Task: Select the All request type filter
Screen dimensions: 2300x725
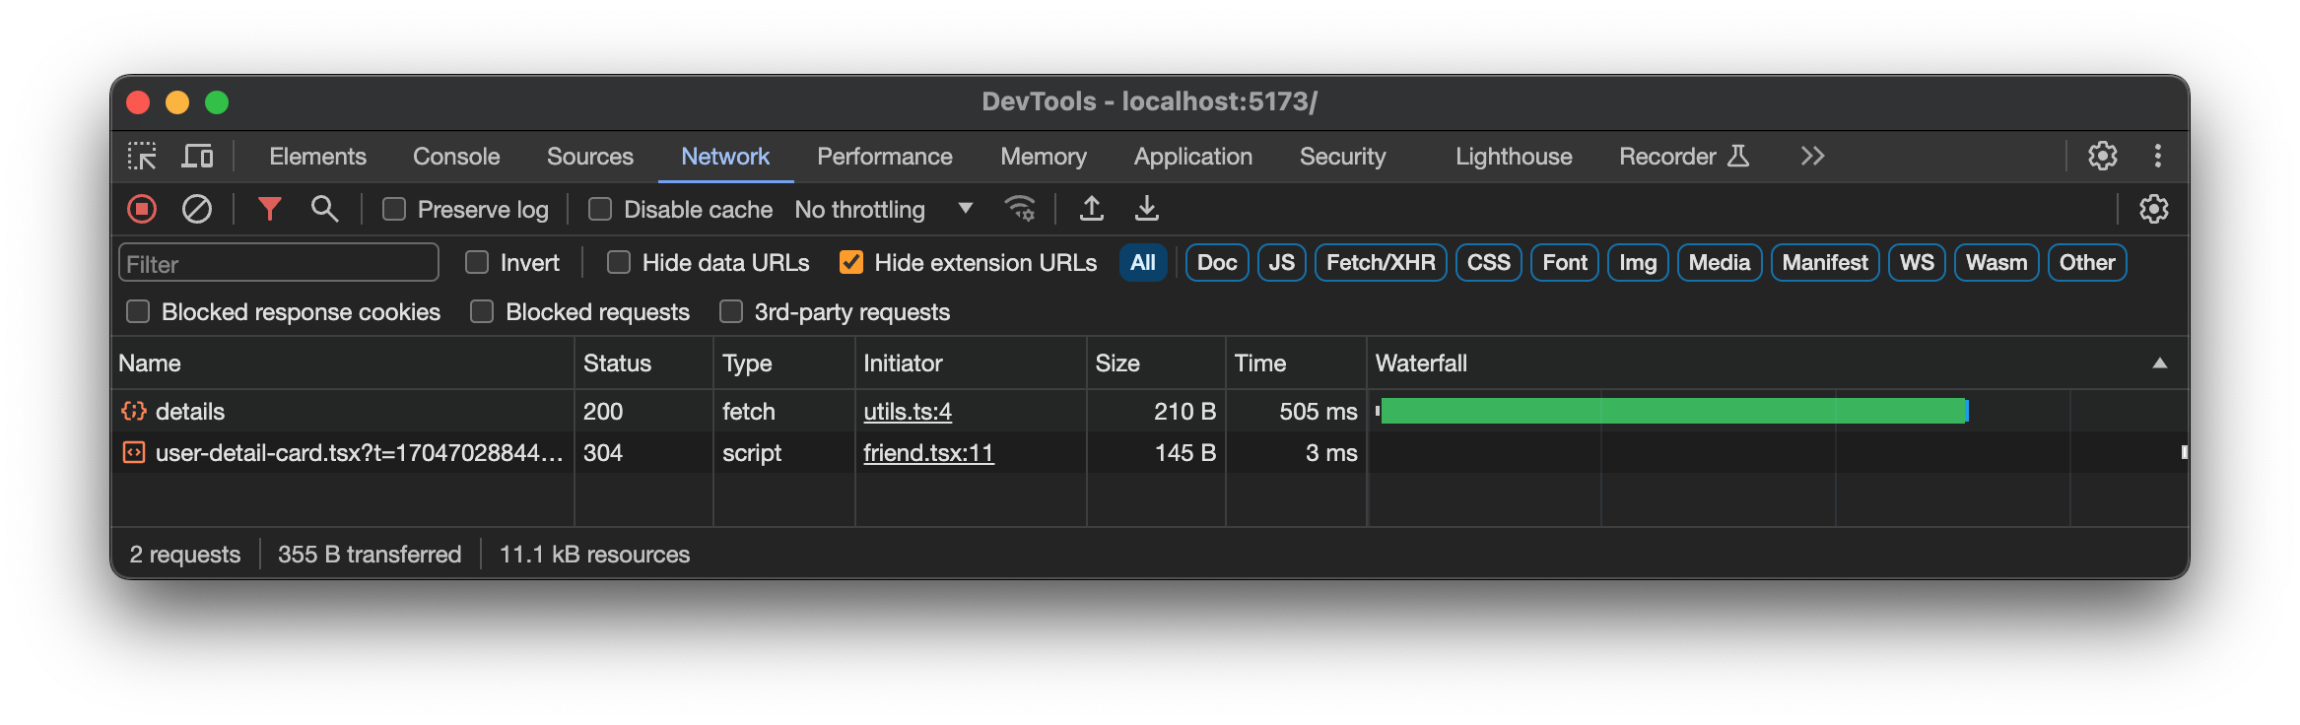Action: tap(1143, 262)
